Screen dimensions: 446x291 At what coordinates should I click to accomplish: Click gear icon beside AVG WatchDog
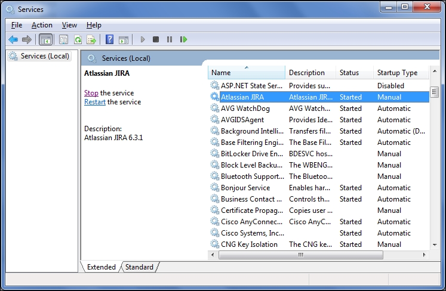[214, 108]
